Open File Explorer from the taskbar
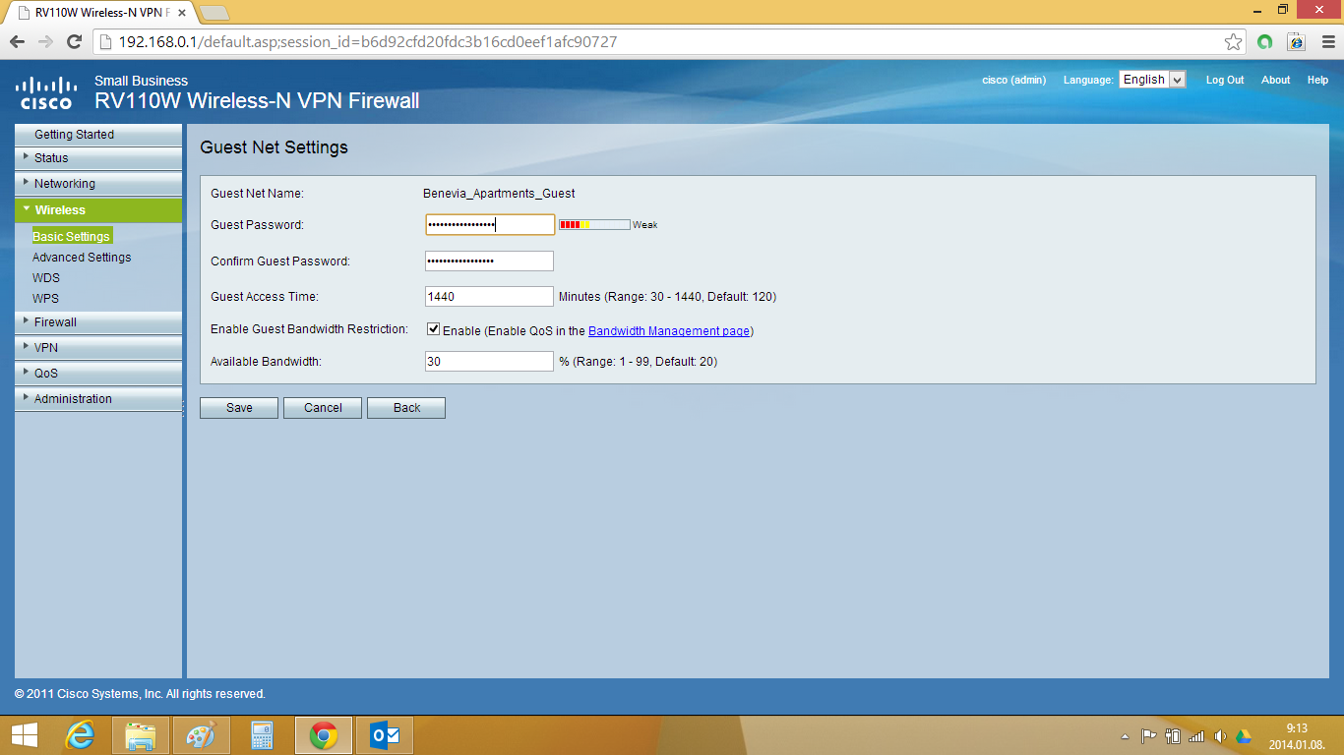Screen dimensions: 1344x755 [x=141, y=735]
